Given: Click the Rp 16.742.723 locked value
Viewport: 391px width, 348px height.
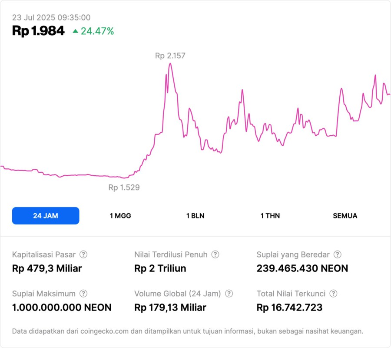Looking at the screenshot, I should click(289, 308).
